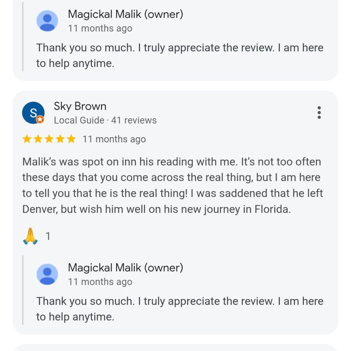Click the first star of Sky Brown's rating
The height and width of the screenshot is (351, 351).
(x=27, y=139)
